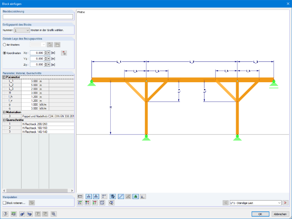The width and height of the screenshot is (292, 219).
Task: Collapse the Querschnitte tree section
Action: [x=4, y=120]
